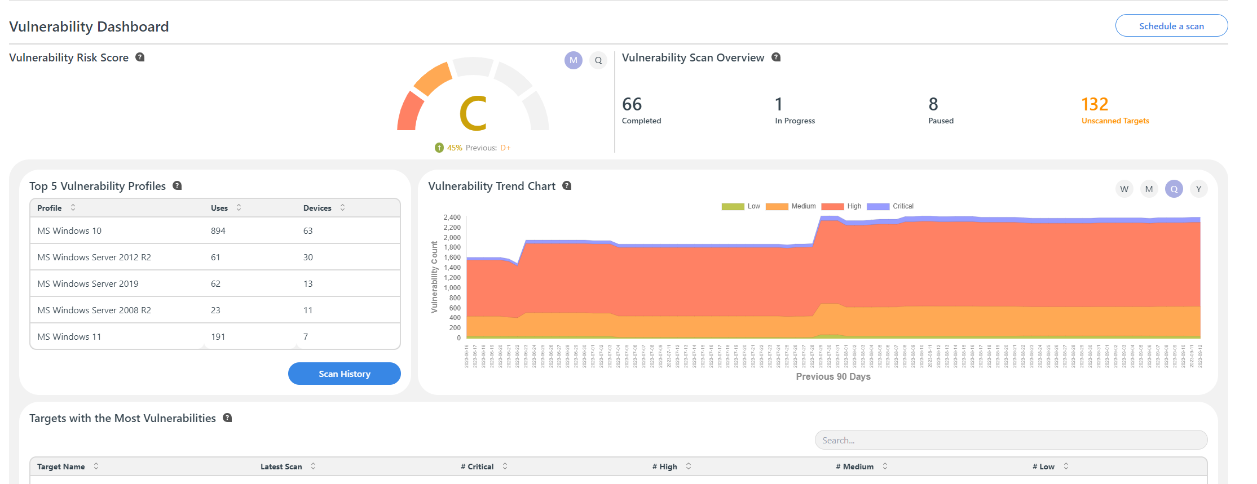Sort profiles table by Uses column
Viewport: 1257px width, 484px height.
pyautogui.click(x=239, y=207)
